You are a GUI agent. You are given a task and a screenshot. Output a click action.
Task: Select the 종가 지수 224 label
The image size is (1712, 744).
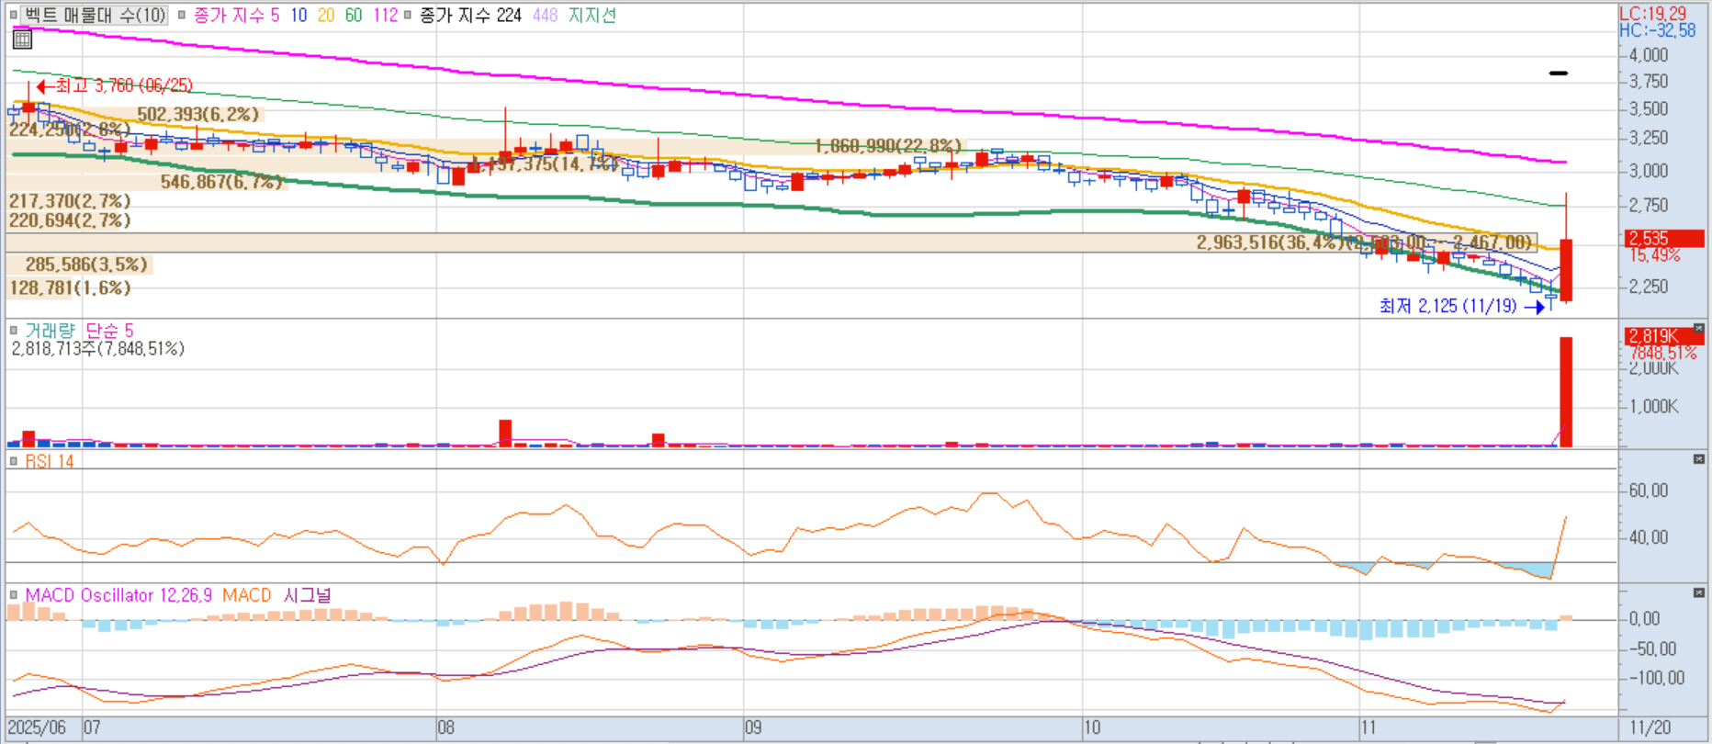[470, 15]
